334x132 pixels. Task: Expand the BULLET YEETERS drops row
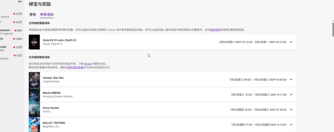pos(291,125)
